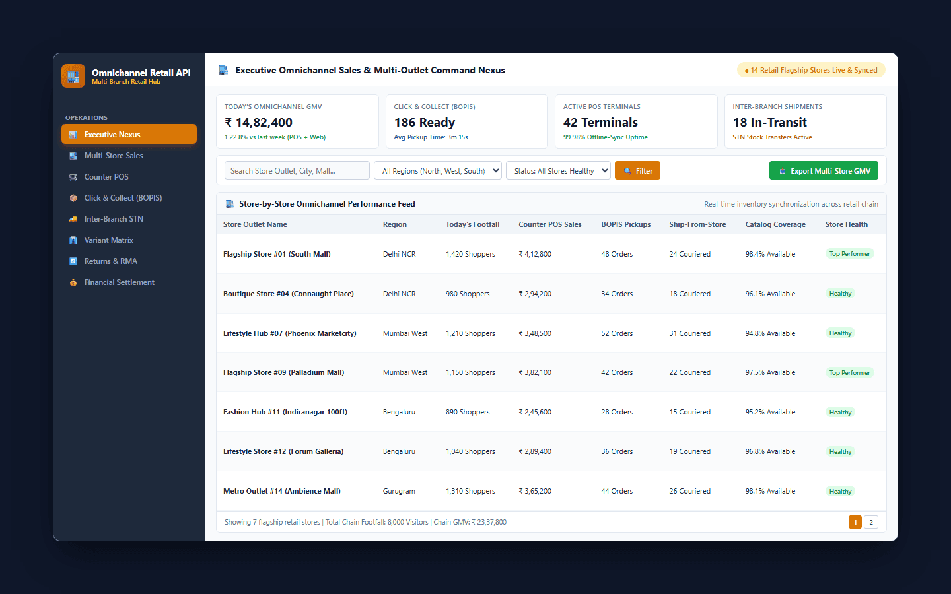
Task: Click the icon beside the Store-by-Store Performance Feed title
Action: pos(230,204)
